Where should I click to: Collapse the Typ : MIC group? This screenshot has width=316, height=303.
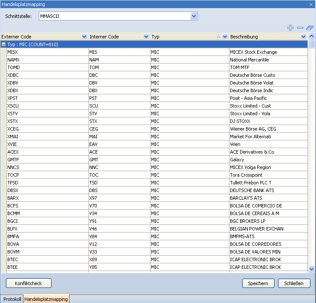[3, 44]
